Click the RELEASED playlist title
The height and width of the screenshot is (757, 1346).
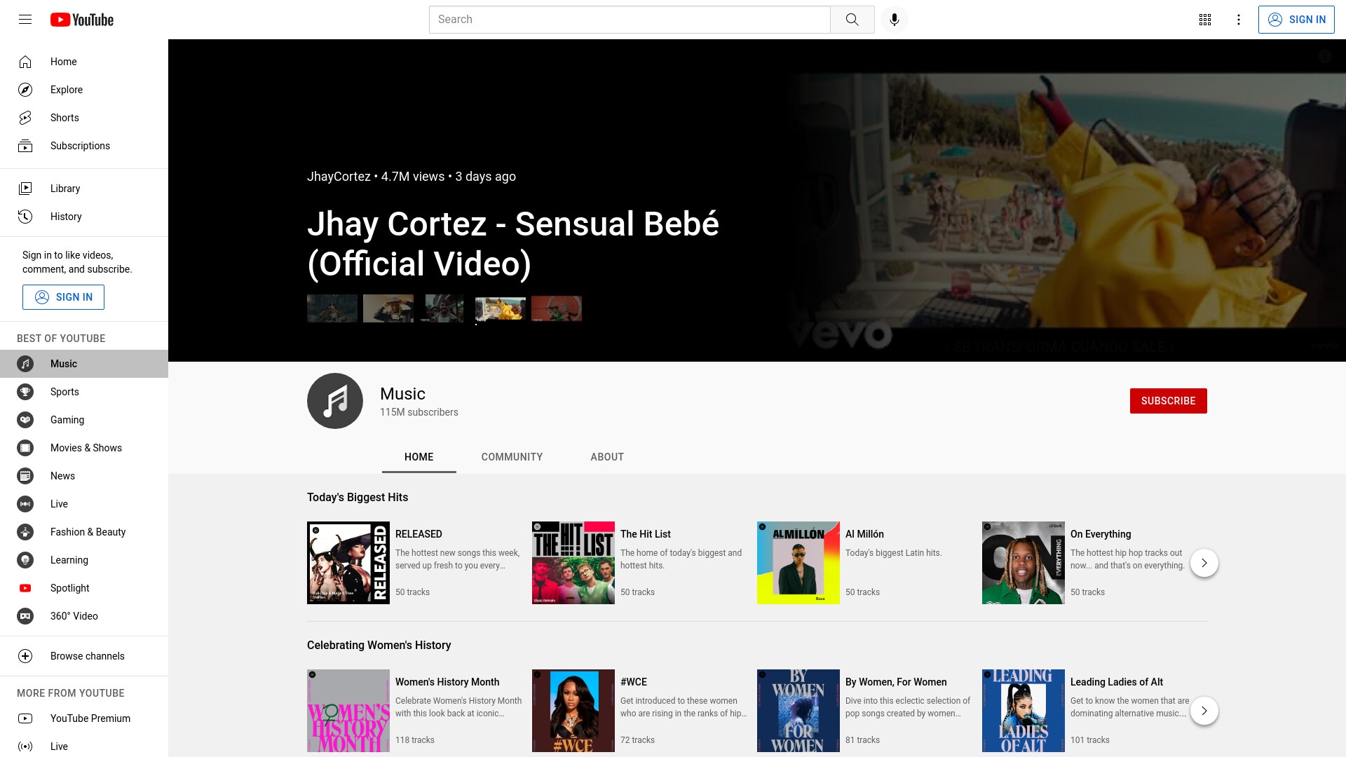click(419, 534)
